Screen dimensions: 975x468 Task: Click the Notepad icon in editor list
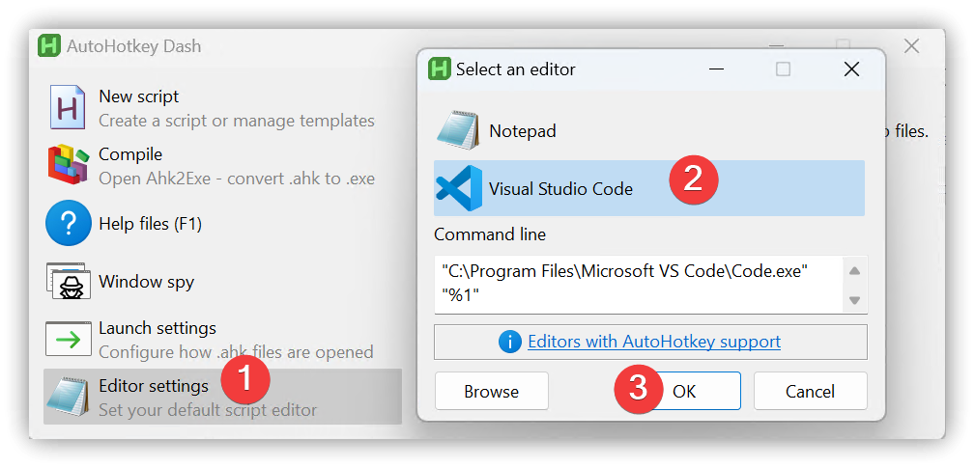[458, 131]
